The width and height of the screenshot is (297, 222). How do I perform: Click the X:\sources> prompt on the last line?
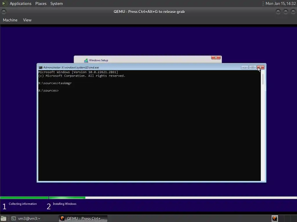coord(48,90)
